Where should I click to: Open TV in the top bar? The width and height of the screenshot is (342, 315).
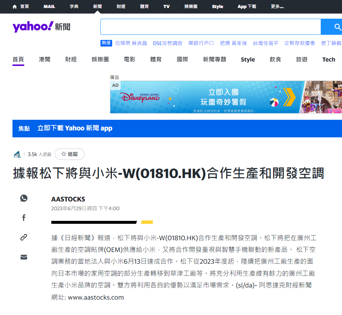click(x=166, y=7)
